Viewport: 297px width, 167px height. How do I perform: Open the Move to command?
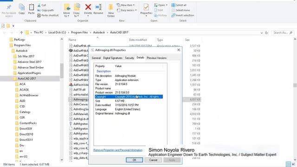click(66, 10)
